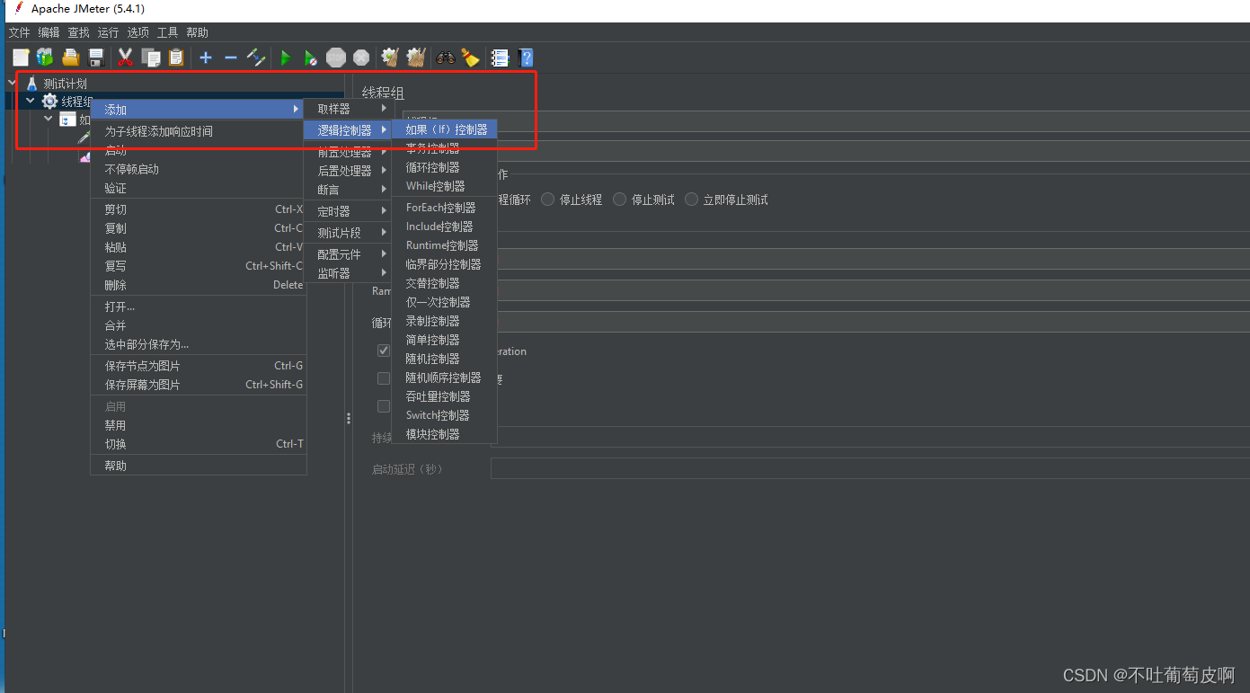Collapse the 线程组 tree node

[x=31, y=101]
